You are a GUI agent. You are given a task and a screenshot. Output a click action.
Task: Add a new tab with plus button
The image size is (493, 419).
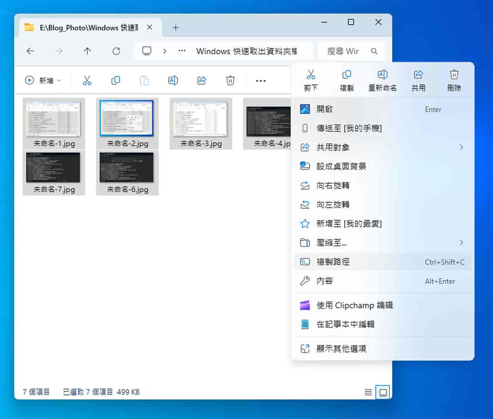click(176, 27)
